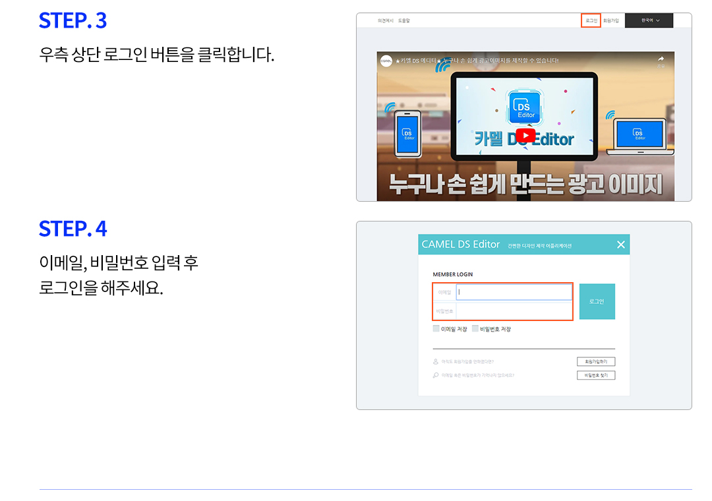Focus the 비밀번호 input field
The image size is (712, 501).
tap(514, 311)
